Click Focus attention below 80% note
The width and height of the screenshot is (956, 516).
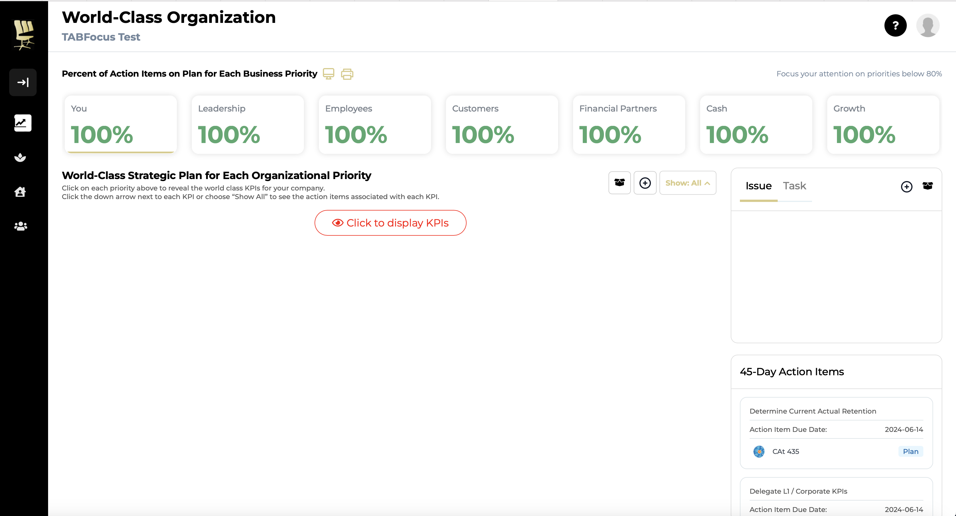click(859, 74)
